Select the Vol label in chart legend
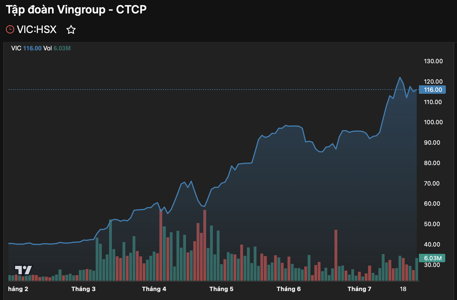457x300 pixels. (47, 48)
